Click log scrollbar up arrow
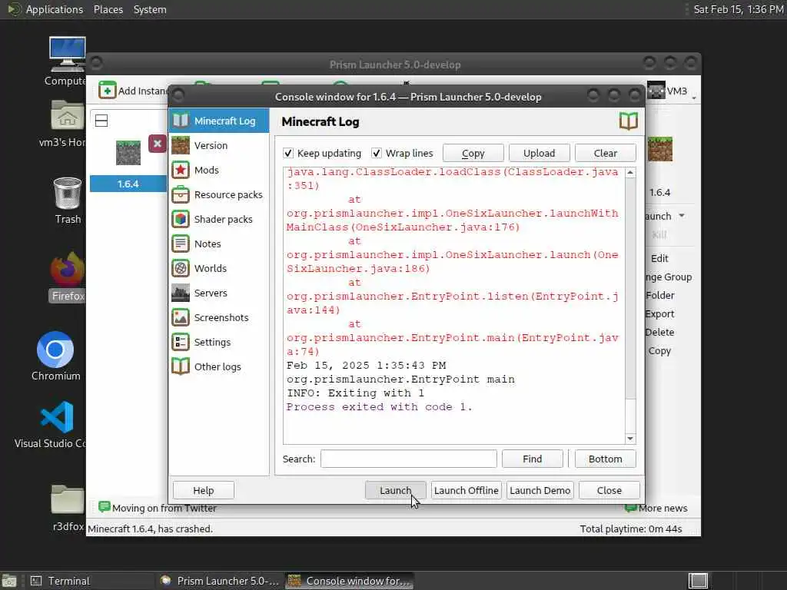Screen dimensions: 787x590 tap(630, 173)
